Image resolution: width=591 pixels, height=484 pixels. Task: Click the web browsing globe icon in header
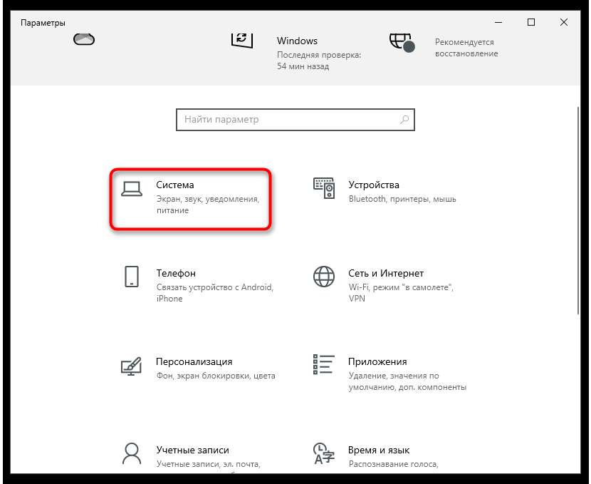pos(402,42)
